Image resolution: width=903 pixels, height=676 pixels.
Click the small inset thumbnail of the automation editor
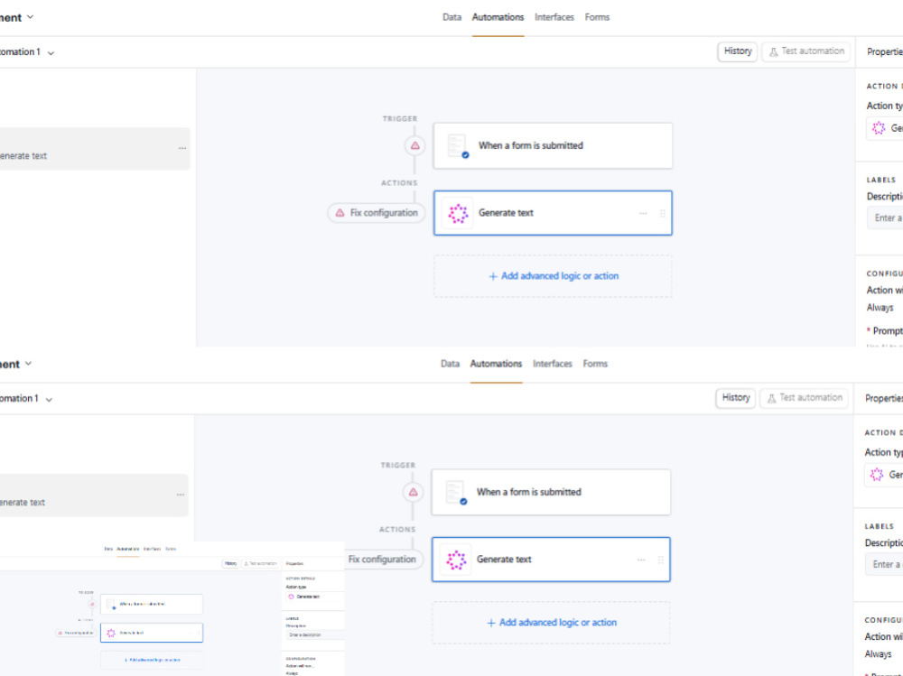(172, 608)
